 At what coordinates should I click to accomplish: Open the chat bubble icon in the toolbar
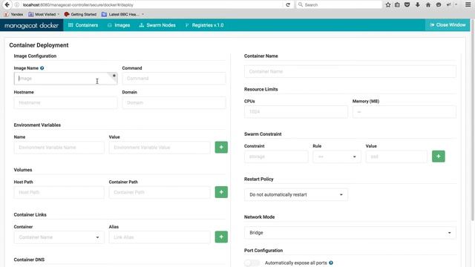(439, 4)
